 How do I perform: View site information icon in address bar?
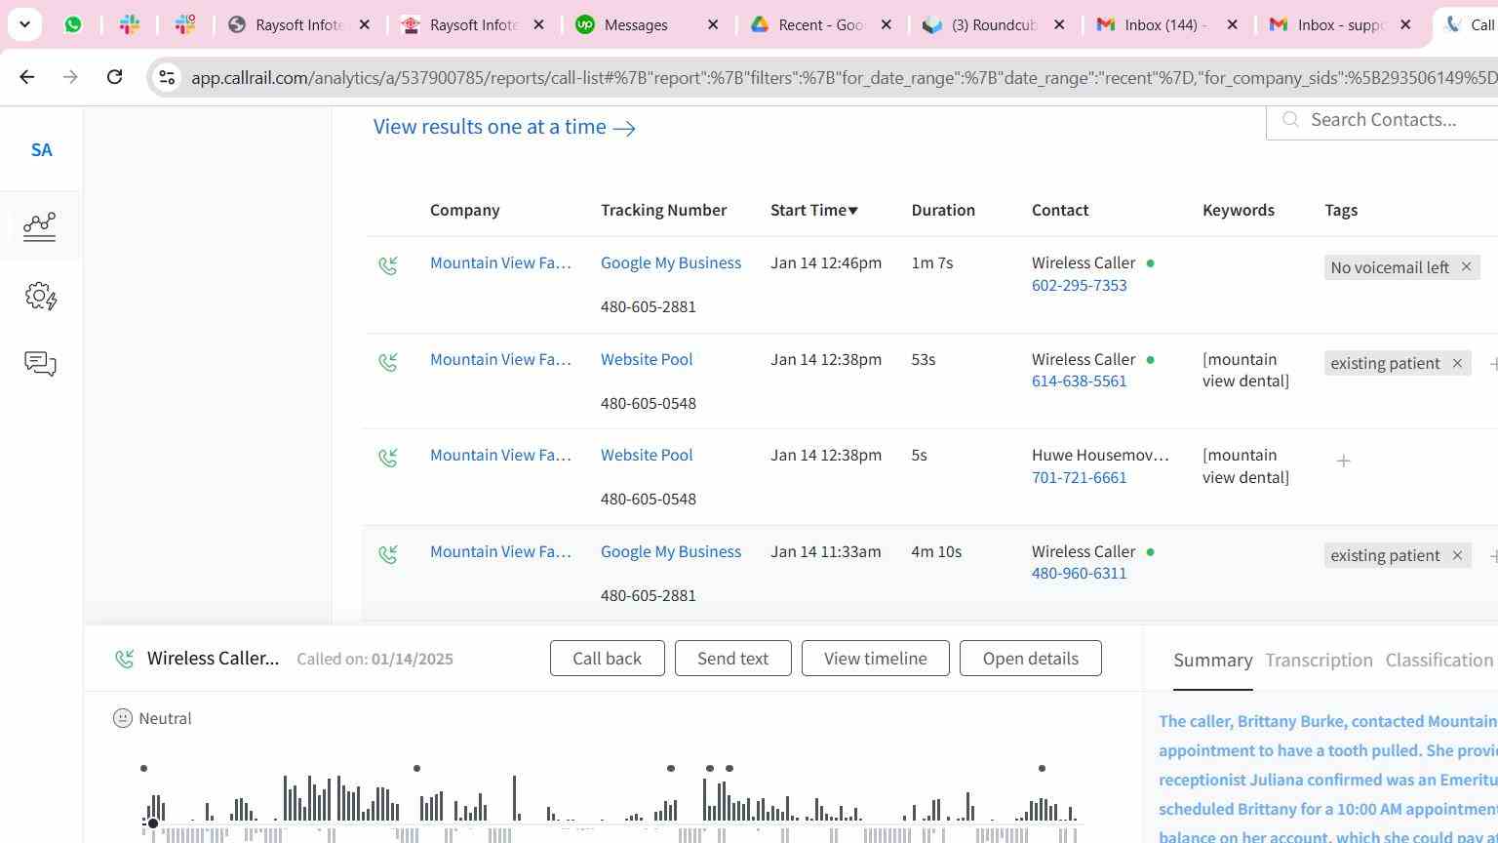pyautogui.click(x=167, y=77)
